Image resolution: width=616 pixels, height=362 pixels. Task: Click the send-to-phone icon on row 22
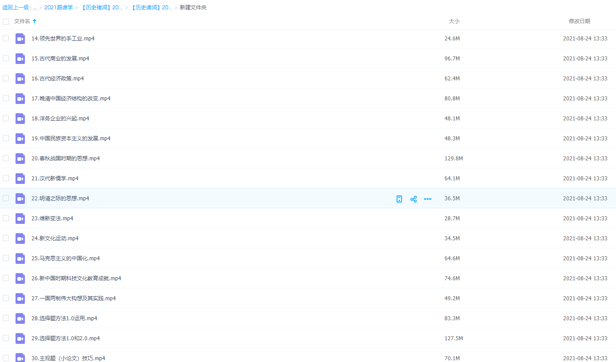(399, 199)
